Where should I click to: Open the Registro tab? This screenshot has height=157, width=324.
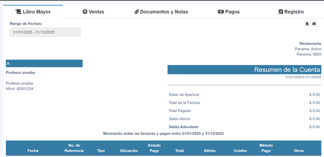pos(291,12)
